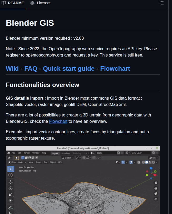This screenshot has height=214, width=172.
Task: Click the red X axis on navigation gizmo
Action: [155, 175]
